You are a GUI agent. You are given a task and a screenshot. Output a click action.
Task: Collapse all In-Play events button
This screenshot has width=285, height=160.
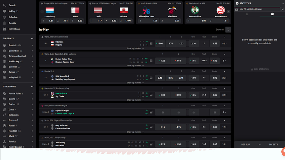click(x=228, y=30)
